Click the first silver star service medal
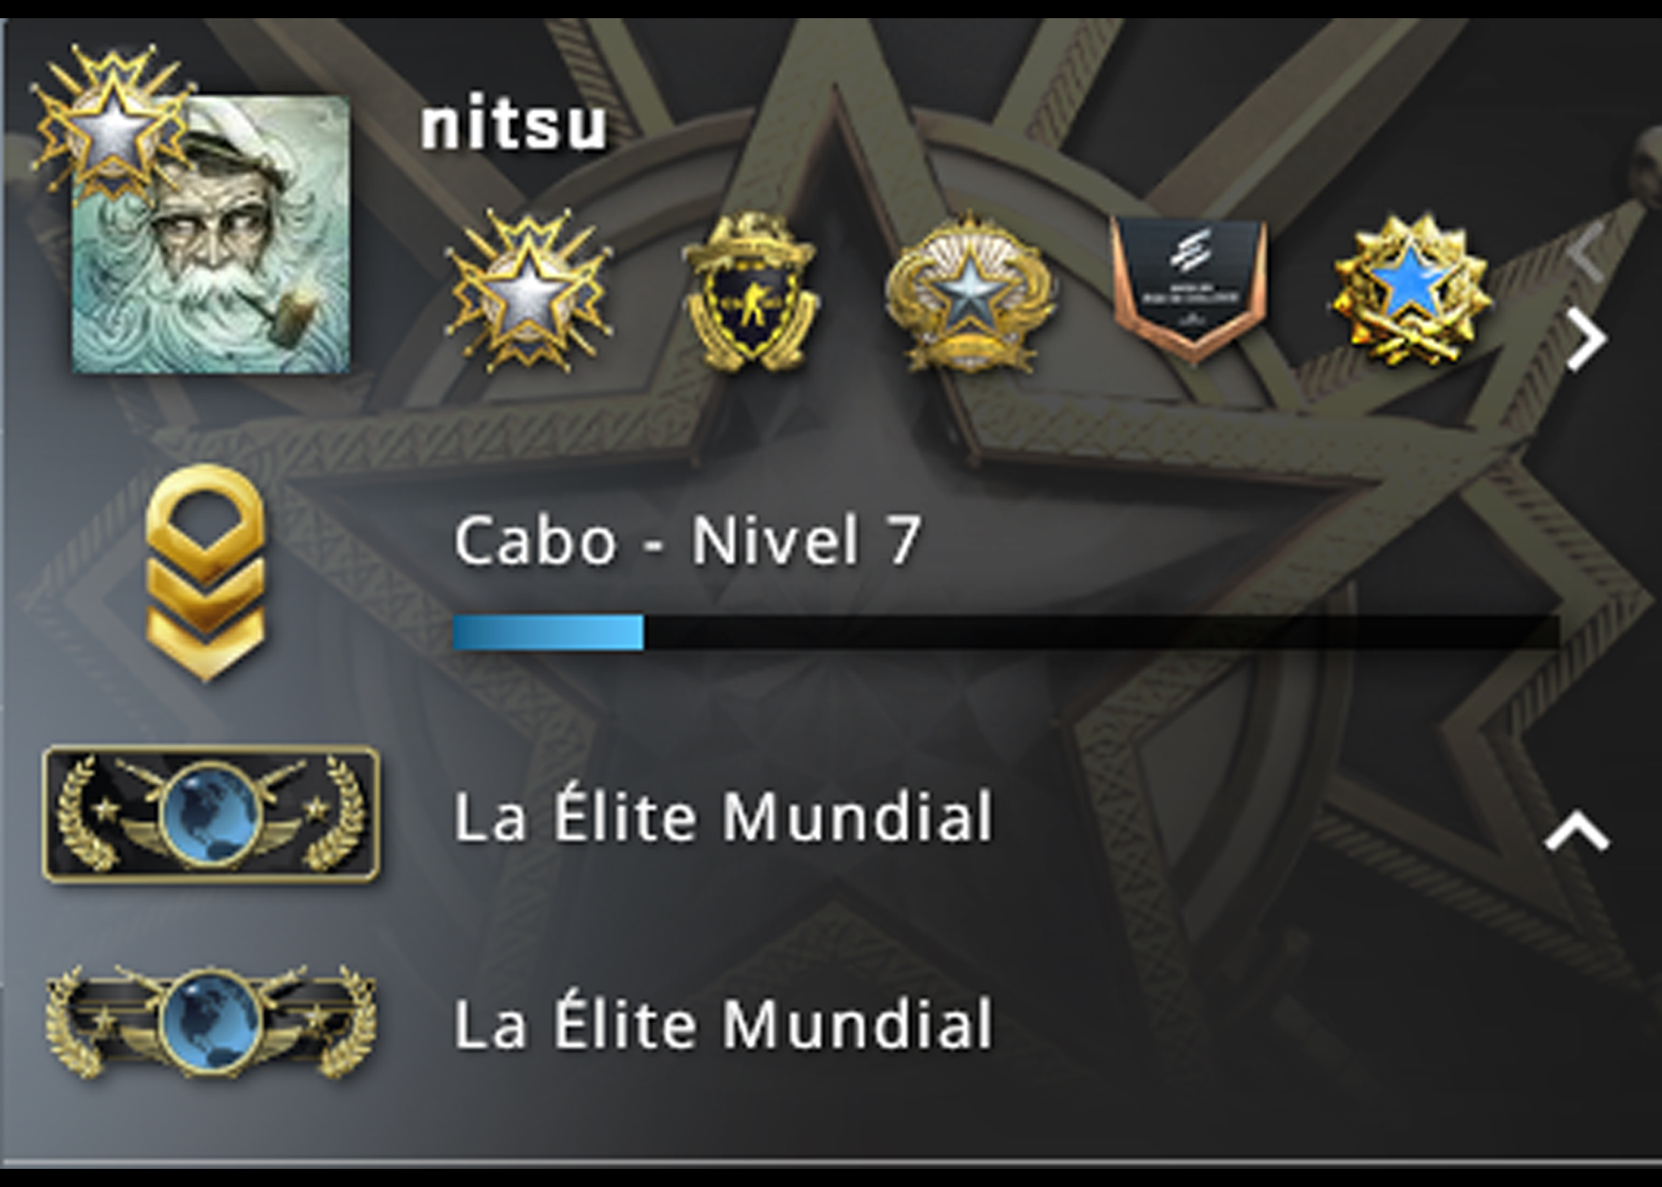 point(528,290)
